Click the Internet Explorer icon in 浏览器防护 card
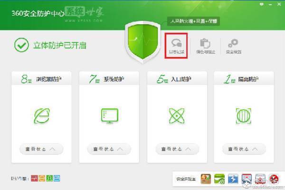The height and width of the screenshot is (190, 285). (x=42, y=116)
